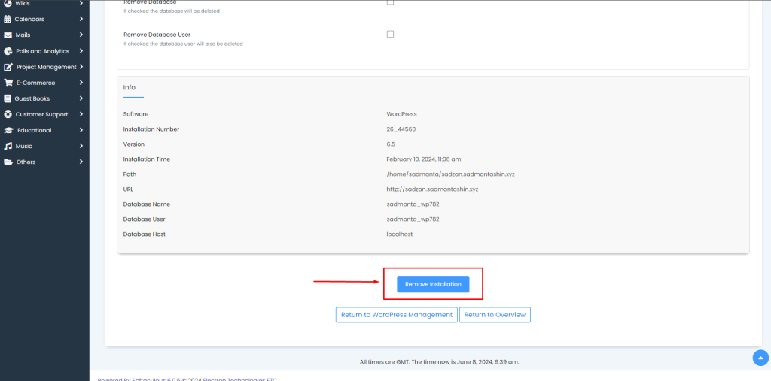Click the Wikis globe icon in sidebar

tap(8, 3)
